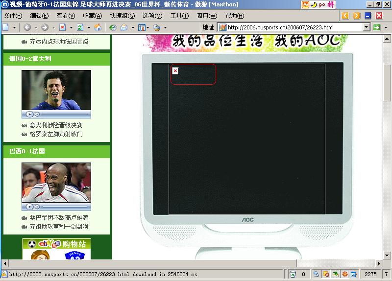The width and height of the screenshot is (392, 281).
Task: Click the address URL input field
Action: pyautogui.click(x=294, y=27)
